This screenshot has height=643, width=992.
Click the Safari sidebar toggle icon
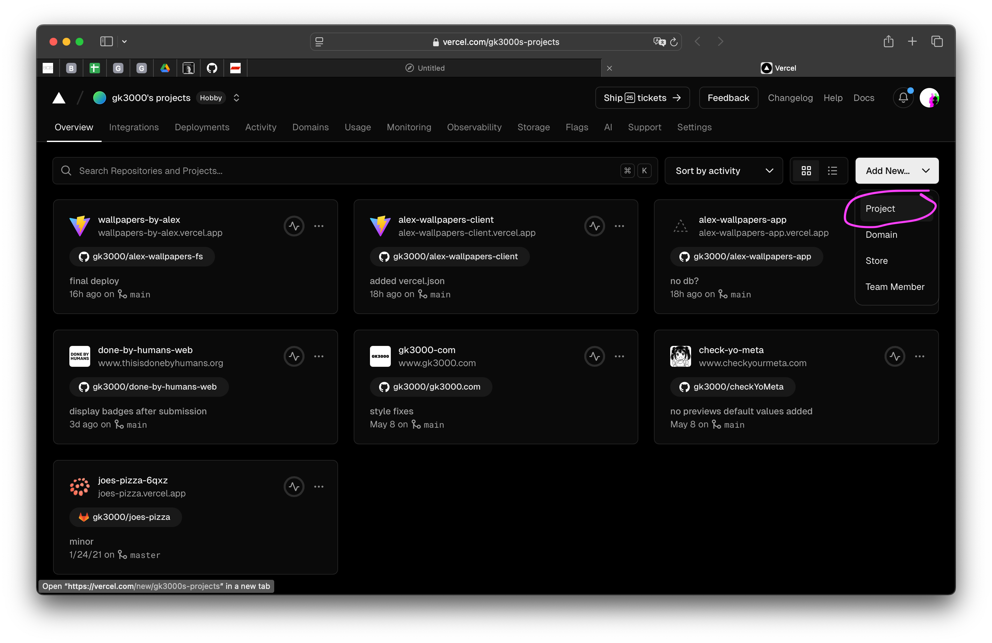[x=106, y=41]
